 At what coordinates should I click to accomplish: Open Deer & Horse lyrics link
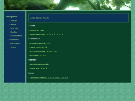click(x=38, y=47)
